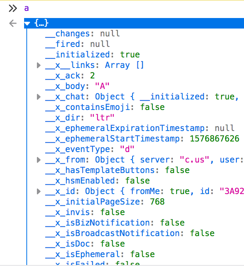This screenshot has width=244, height=271.
Task: Expand the __x_from Object arrow
Action: (x=38, y=160)
